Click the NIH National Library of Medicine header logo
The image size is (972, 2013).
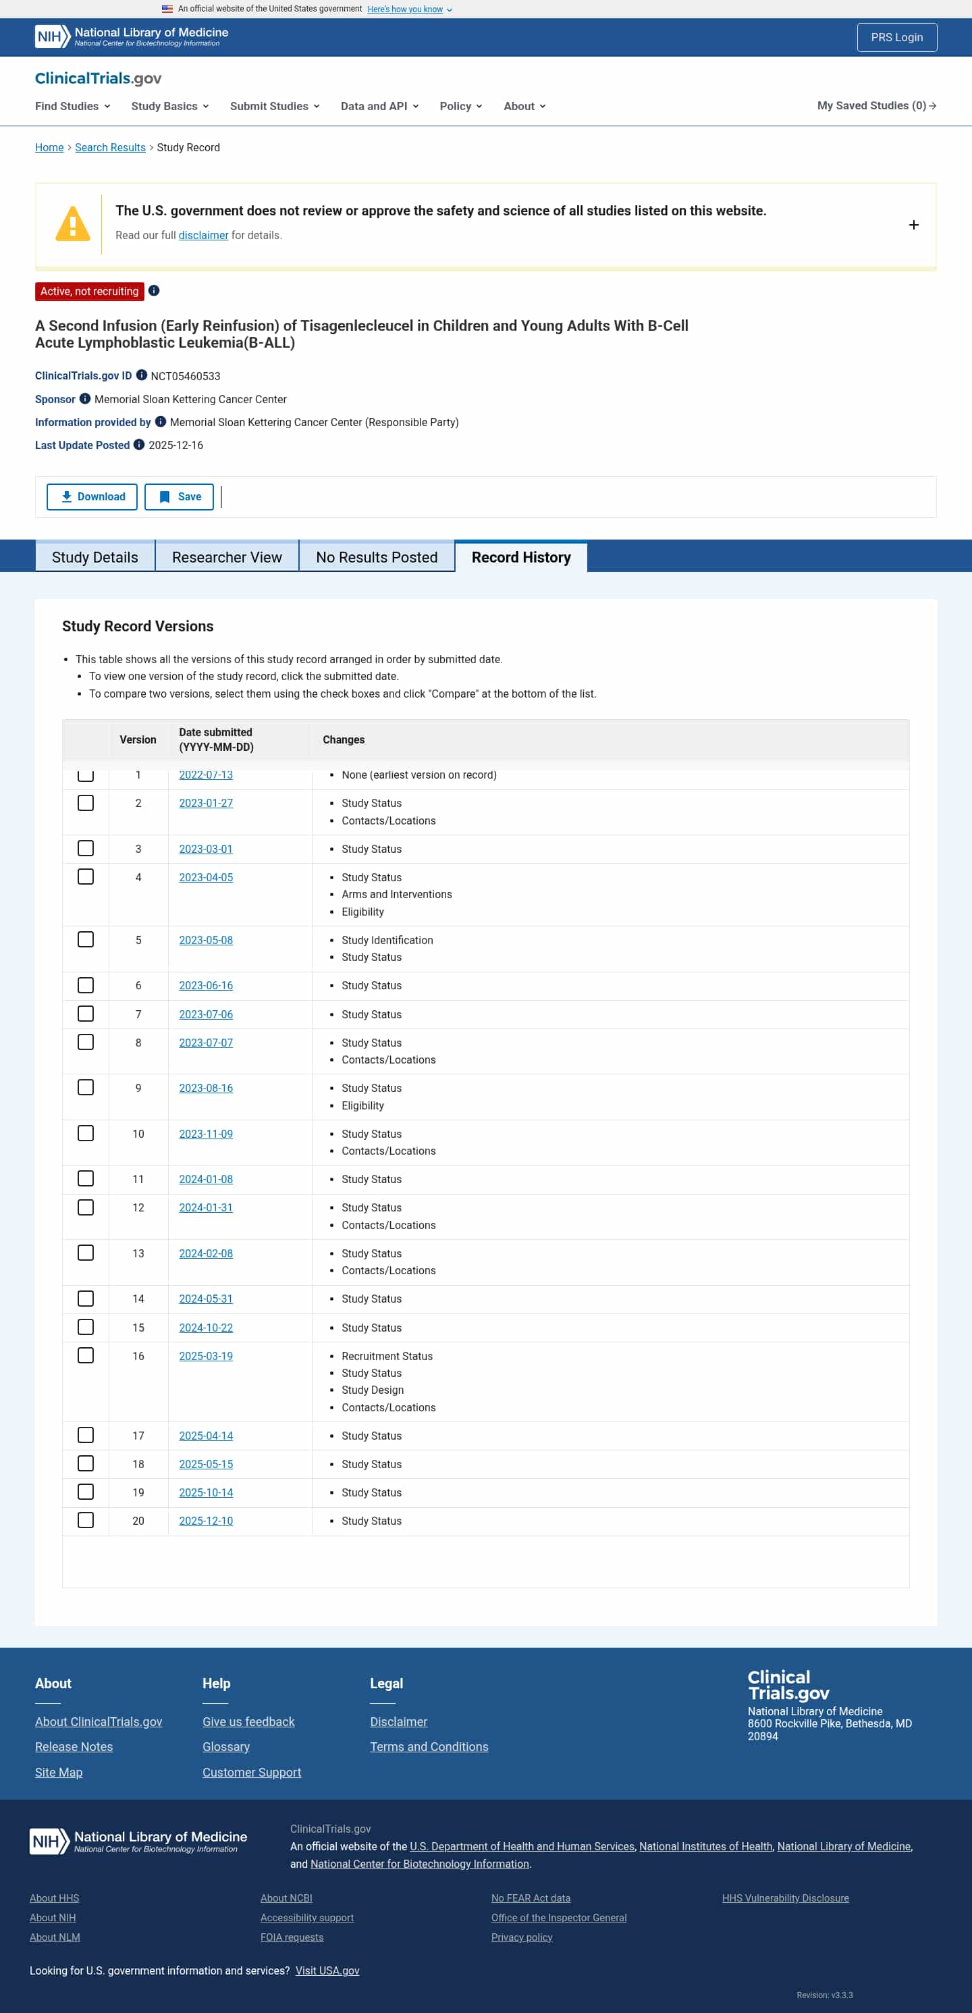pyautogui.click(x=131, y=36)
